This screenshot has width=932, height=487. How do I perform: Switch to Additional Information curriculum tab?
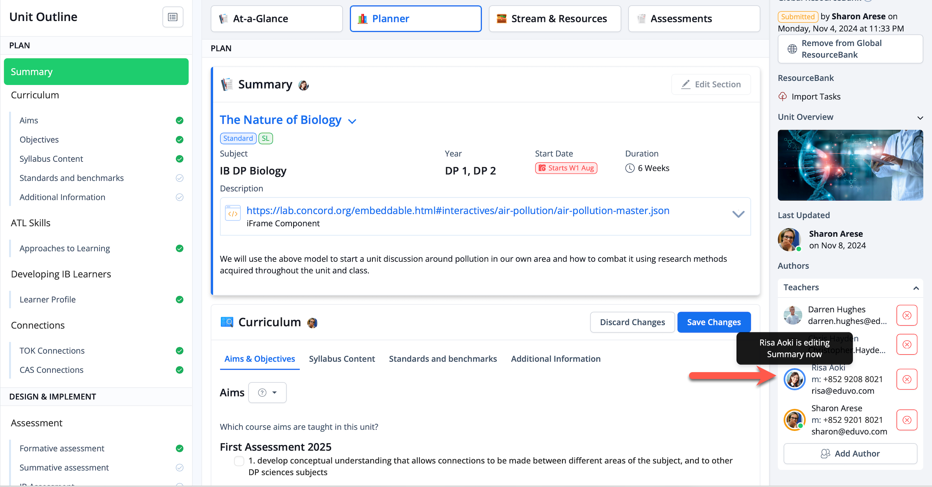[x=555, y=359]
